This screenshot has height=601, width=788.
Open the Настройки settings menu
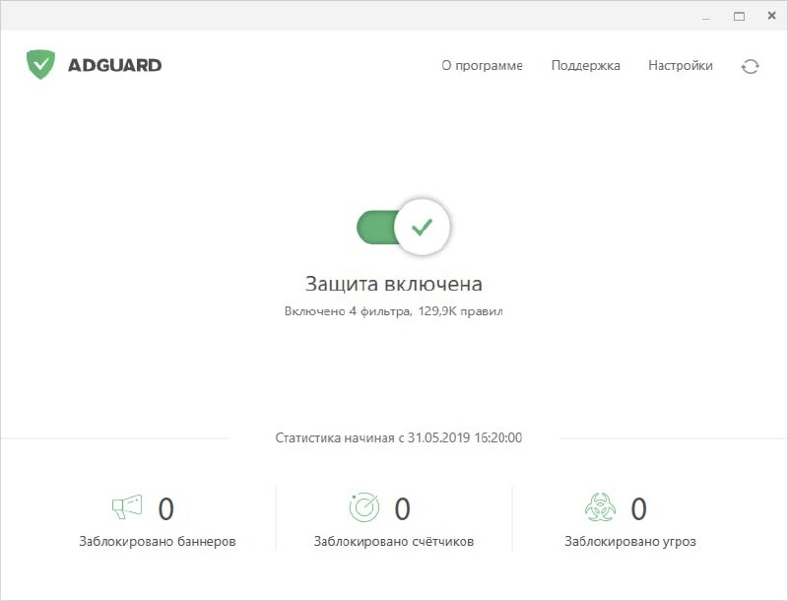(x=680, y=65)
